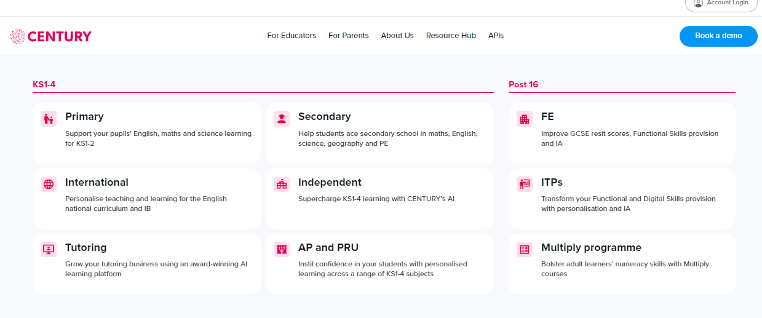Image resolution: width=762 pixels, height=318 pixels.
Task: Click the Account Login user icon
Action: (x=698, y=3)
